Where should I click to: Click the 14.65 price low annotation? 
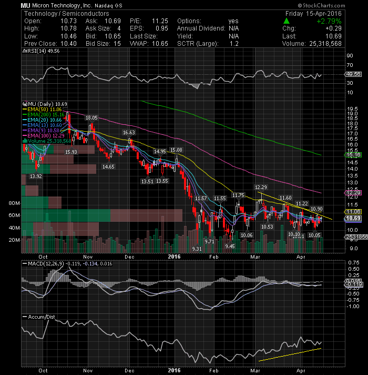pos(108,166)
